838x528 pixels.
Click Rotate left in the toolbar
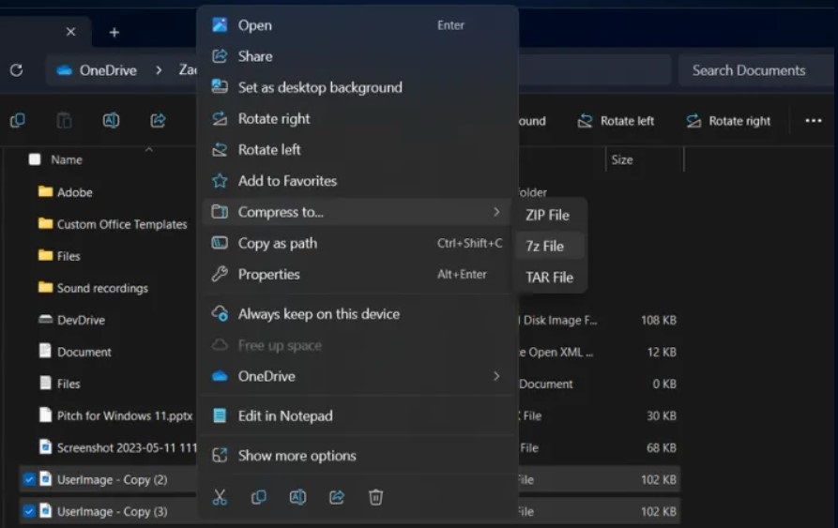pos(616,121)
